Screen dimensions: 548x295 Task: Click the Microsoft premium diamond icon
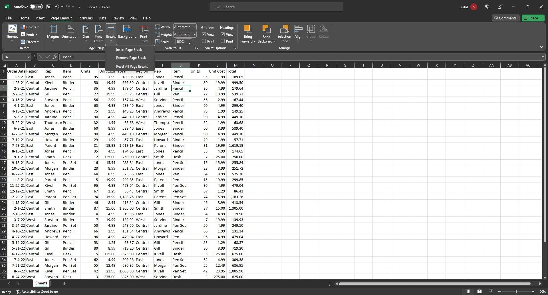[487, 7]
